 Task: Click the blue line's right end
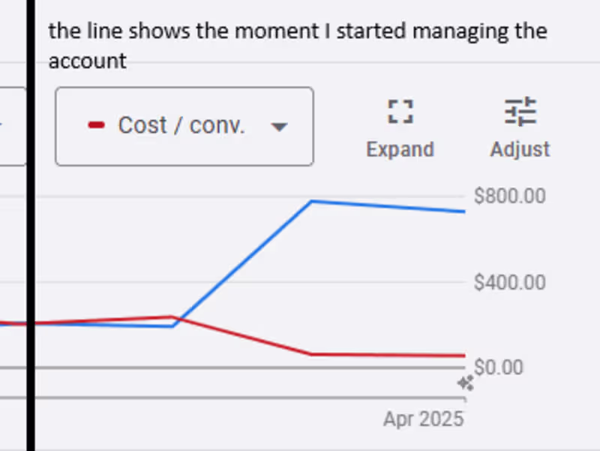pos(463,212)
